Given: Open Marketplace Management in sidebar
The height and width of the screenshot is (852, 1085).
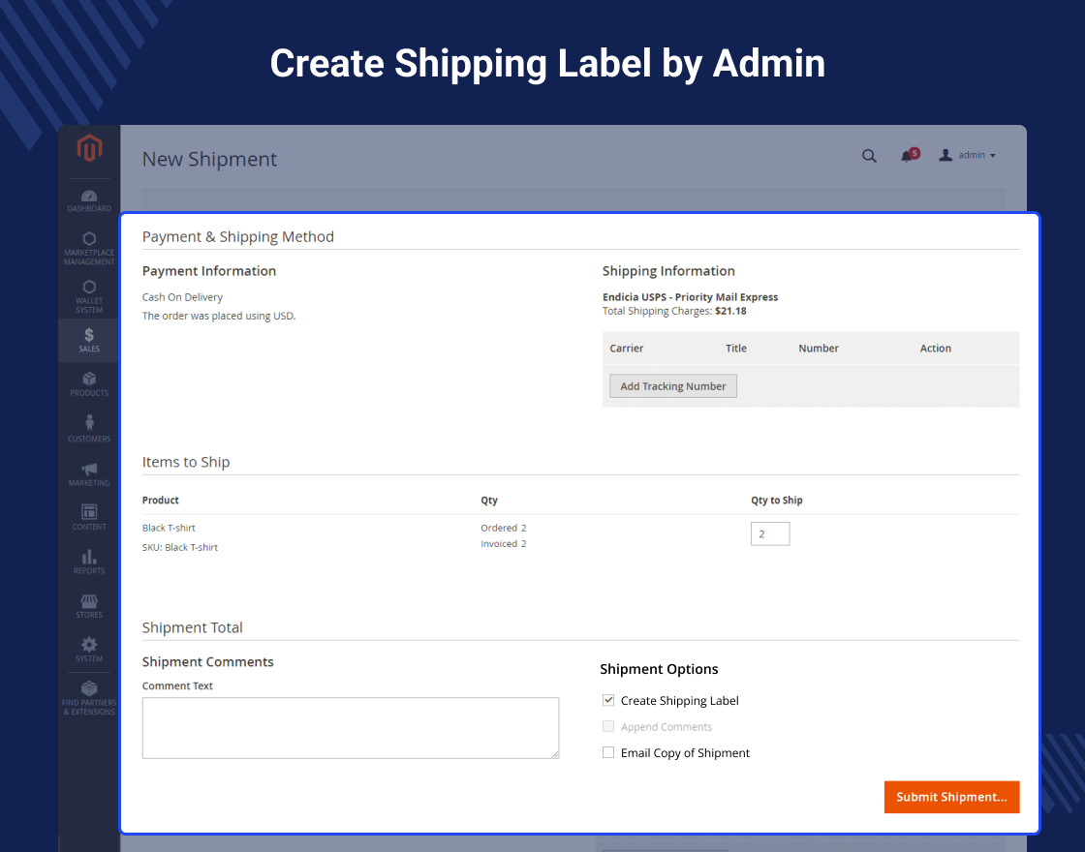Looking at the screenshot, I should [89, 248].
